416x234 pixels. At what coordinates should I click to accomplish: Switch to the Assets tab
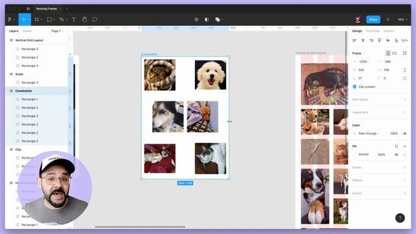(x=27, y=31)
